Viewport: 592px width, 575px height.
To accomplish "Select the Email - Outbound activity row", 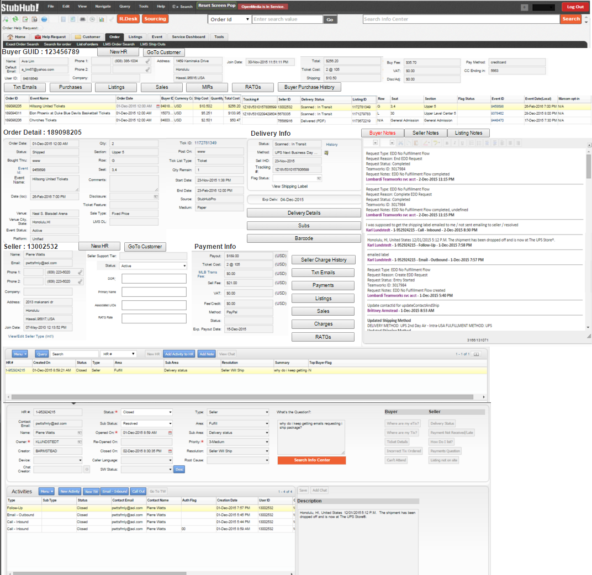I will point(150,515).
